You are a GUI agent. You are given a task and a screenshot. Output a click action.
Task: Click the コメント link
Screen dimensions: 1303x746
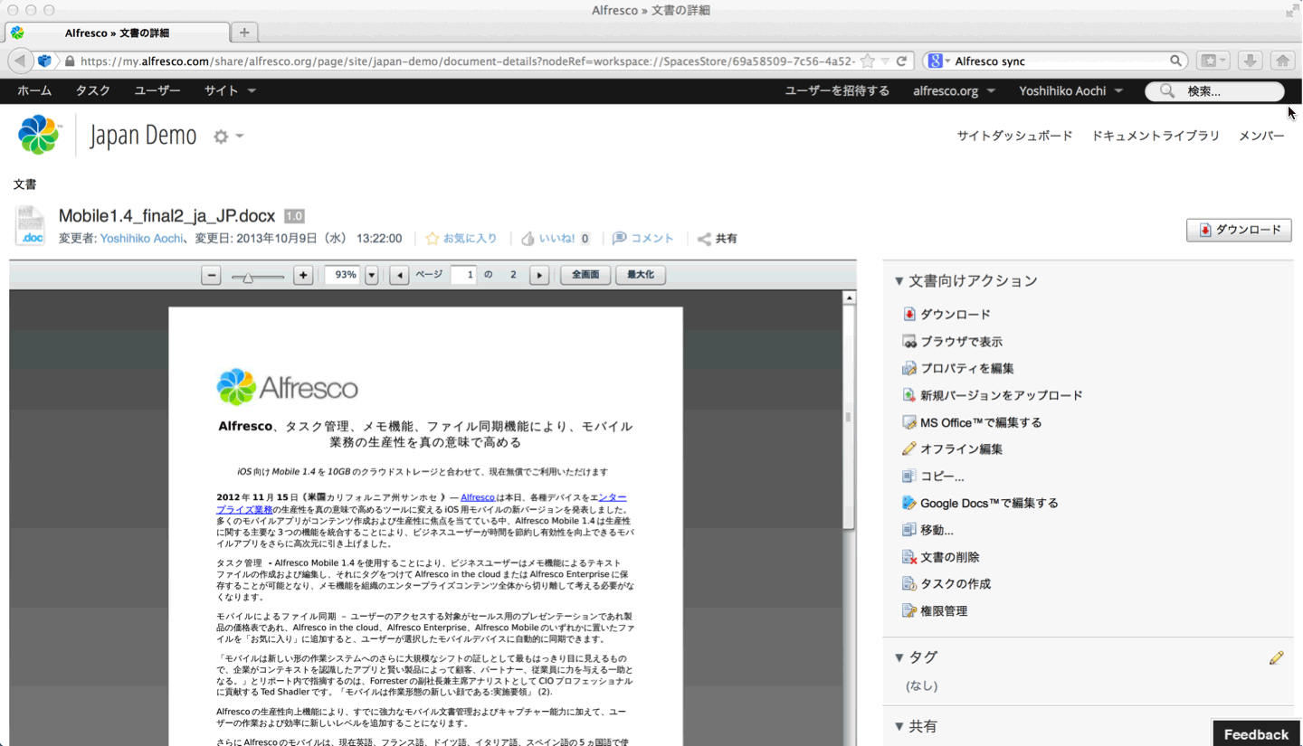[651, 239]
